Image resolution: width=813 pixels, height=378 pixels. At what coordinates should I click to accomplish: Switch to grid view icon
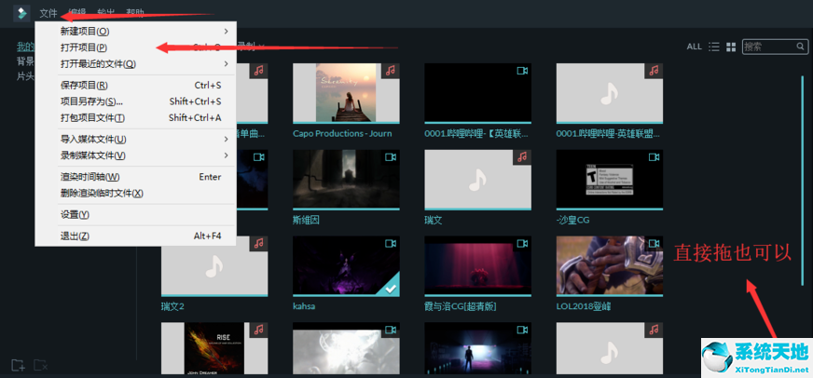pyautogui.click(x=731, y=47)
